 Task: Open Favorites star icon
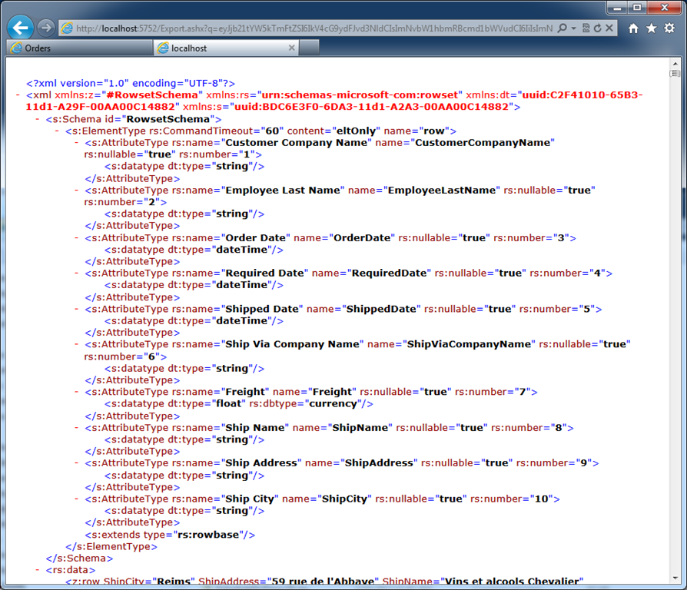[652, 28]
